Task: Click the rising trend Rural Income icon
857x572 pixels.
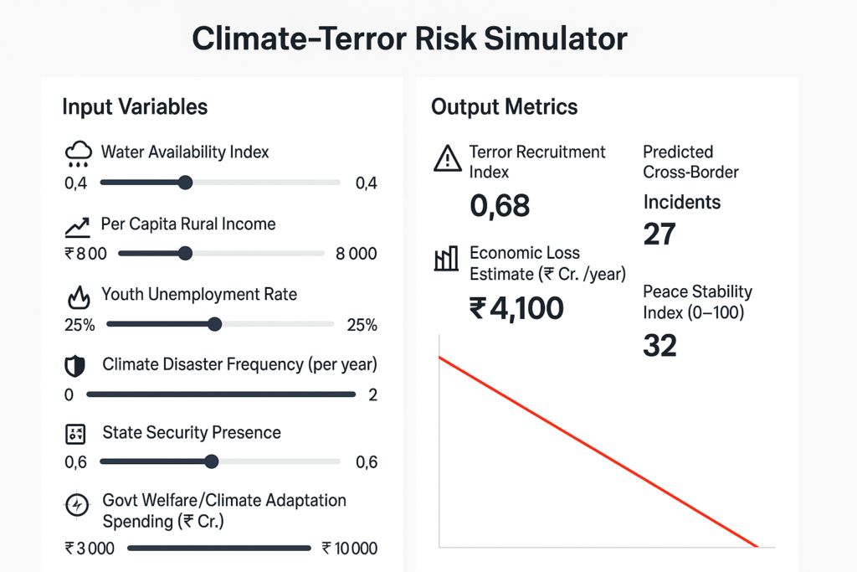Action: (77, 226)
